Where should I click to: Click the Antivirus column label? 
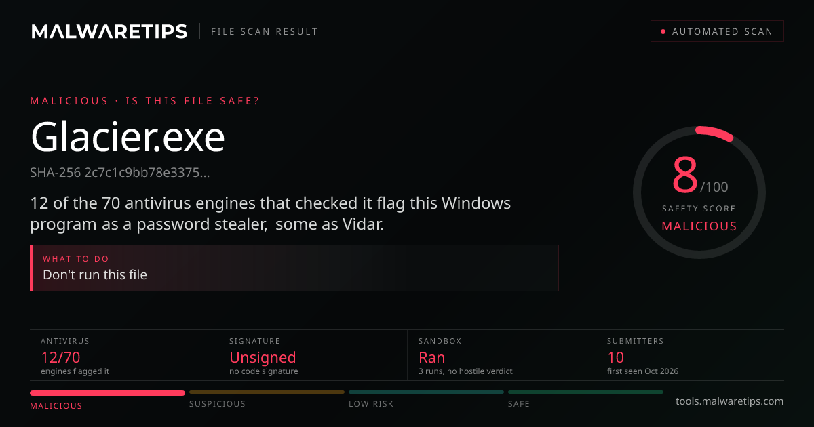[x=65, y=341]
